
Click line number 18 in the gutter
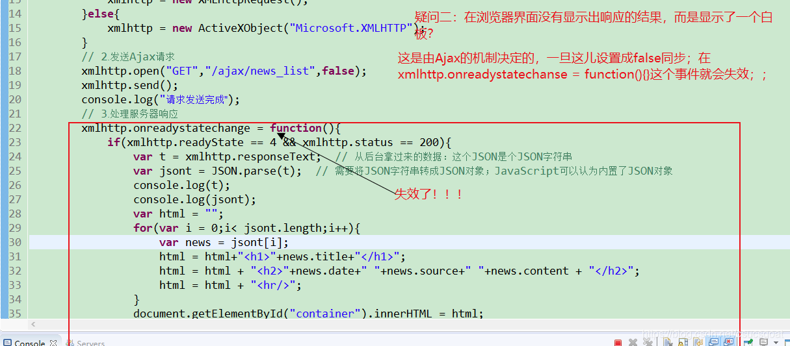click(14, 71)
